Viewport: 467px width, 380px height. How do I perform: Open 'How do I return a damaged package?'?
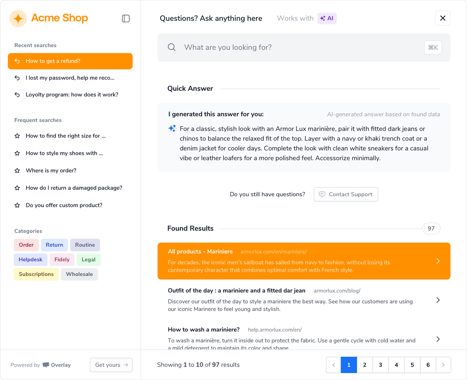pos(74,188)
